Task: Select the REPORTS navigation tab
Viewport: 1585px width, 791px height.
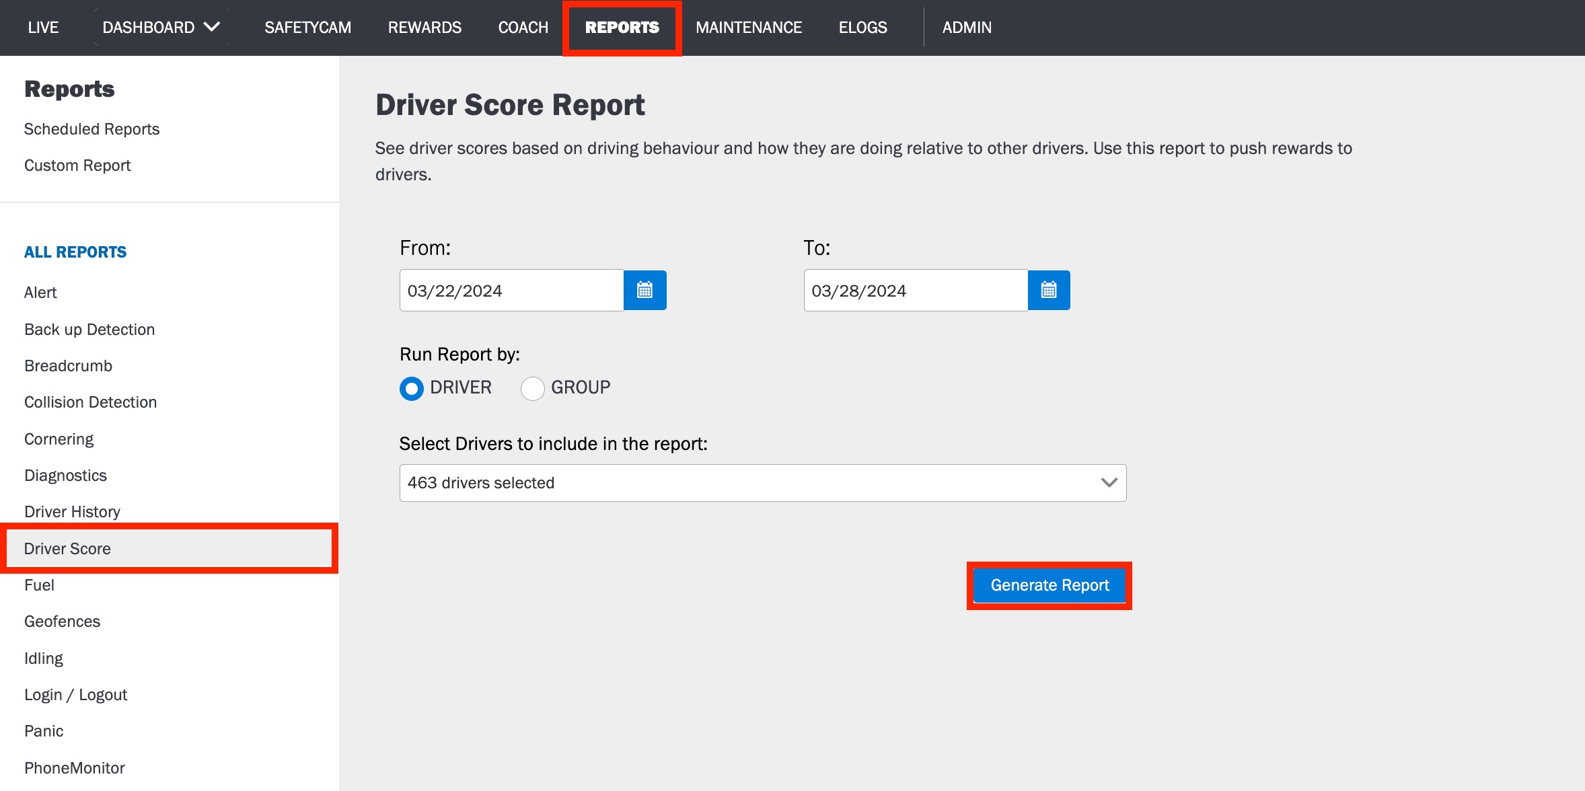Action: [622, 28]
